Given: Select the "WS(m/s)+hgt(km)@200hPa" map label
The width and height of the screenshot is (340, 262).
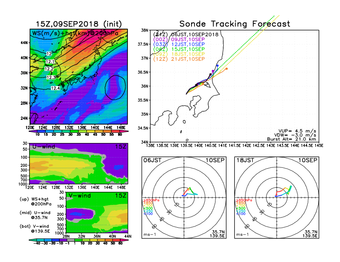Looking at the screenshot, I should [75, 33].
